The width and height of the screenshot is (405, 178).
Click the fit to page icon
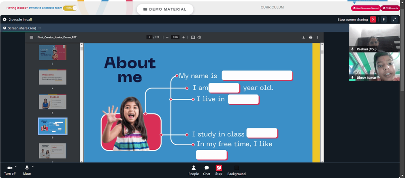click(193, 38)
